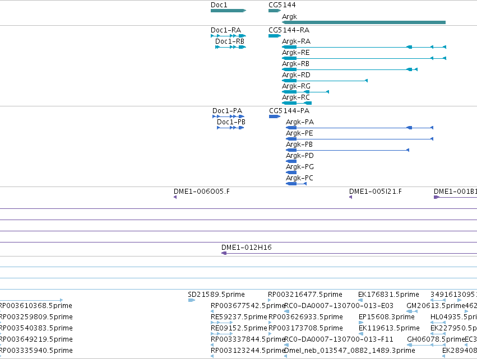Click the HL04935.5prime EST label
Screen dimensions: 477x359
[453, 317]
